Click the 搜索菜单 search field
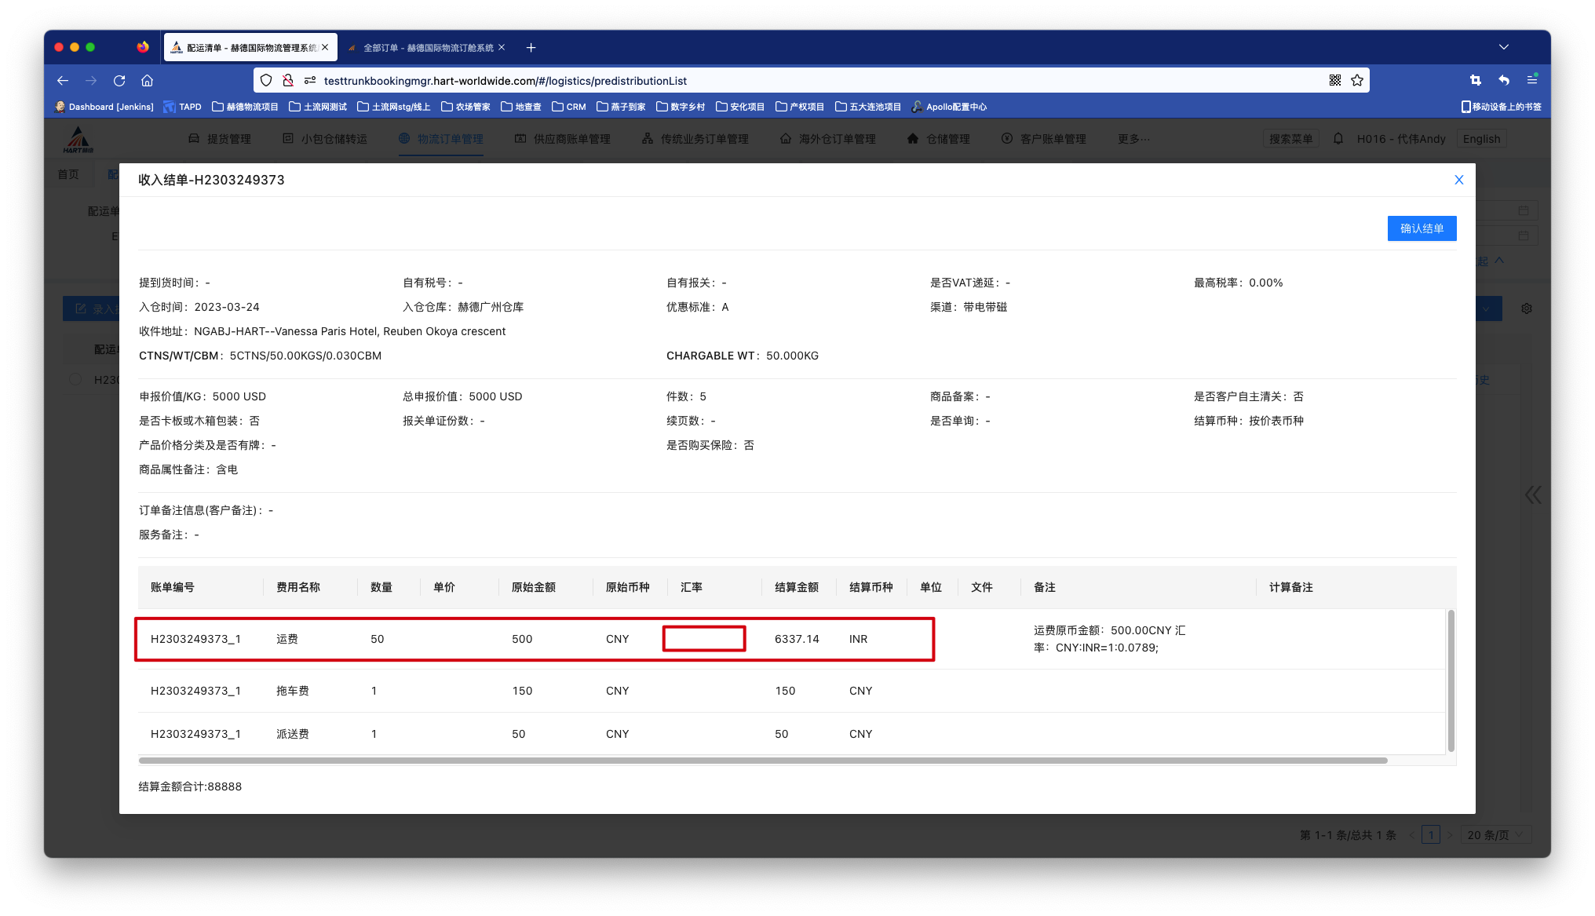Viewport: 1595px width, 916px height. tap(1290, 139)
